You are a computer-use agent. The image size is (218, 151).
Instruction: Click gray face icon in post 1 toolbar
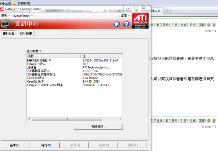coord(209,25)
